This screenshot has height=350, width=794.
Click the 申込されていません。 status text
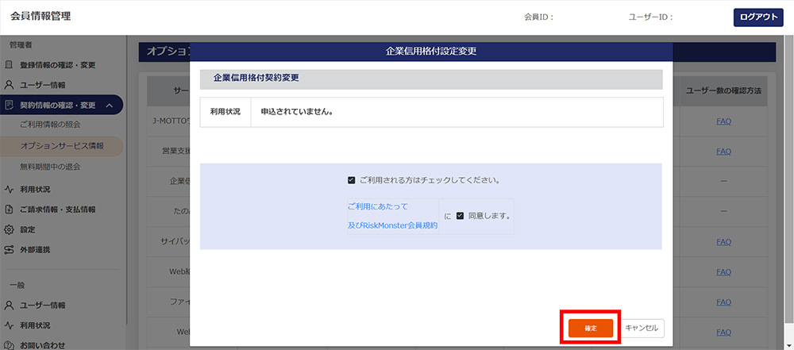[x=297, y=112]
